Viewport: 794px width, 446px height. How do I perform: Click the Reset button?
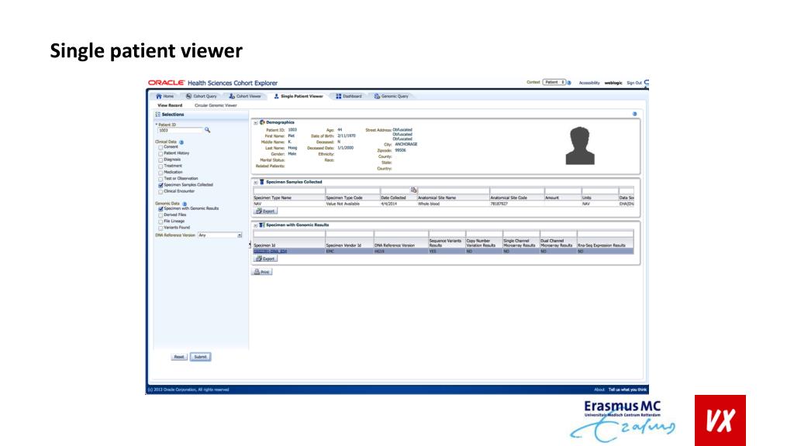[179, 357]
